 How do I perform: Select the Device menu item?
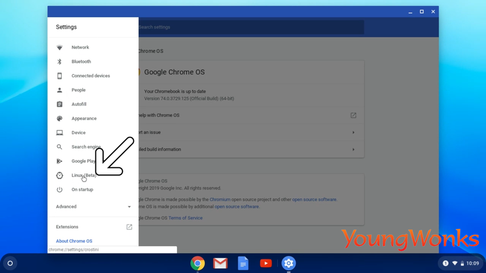(x=79, y=133)
